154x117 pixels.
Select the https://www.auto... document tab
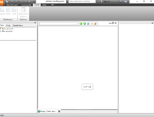tap(49, 111)
